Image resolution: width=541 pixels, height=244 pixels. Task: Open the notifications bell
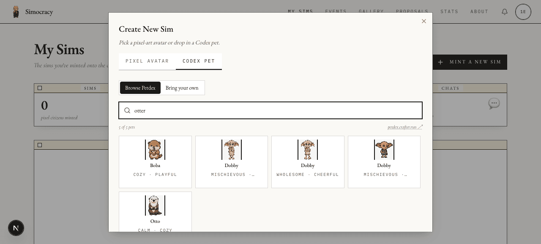tap(505, 12)
